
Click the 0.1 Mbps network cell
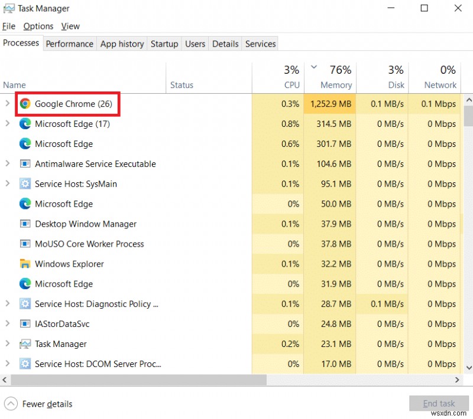435,104
